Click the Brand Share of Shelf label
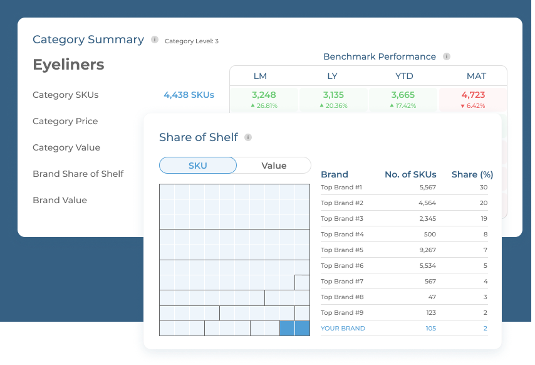This screenshot has width=535, height=365. click(78, 174)
